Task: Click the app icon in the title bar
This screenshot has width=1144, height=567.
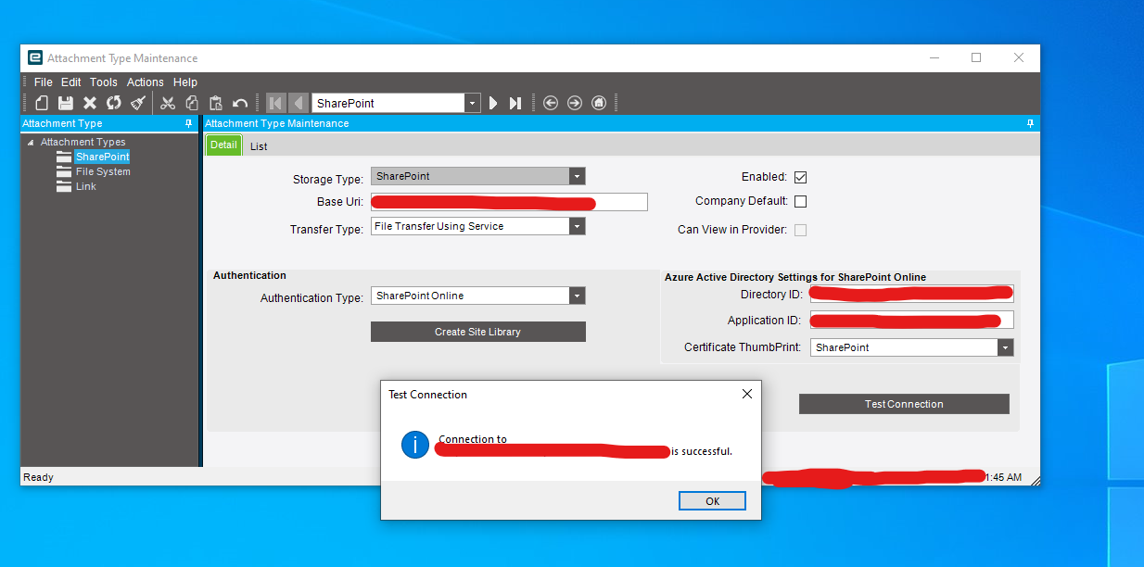Action: pos(35,57)
